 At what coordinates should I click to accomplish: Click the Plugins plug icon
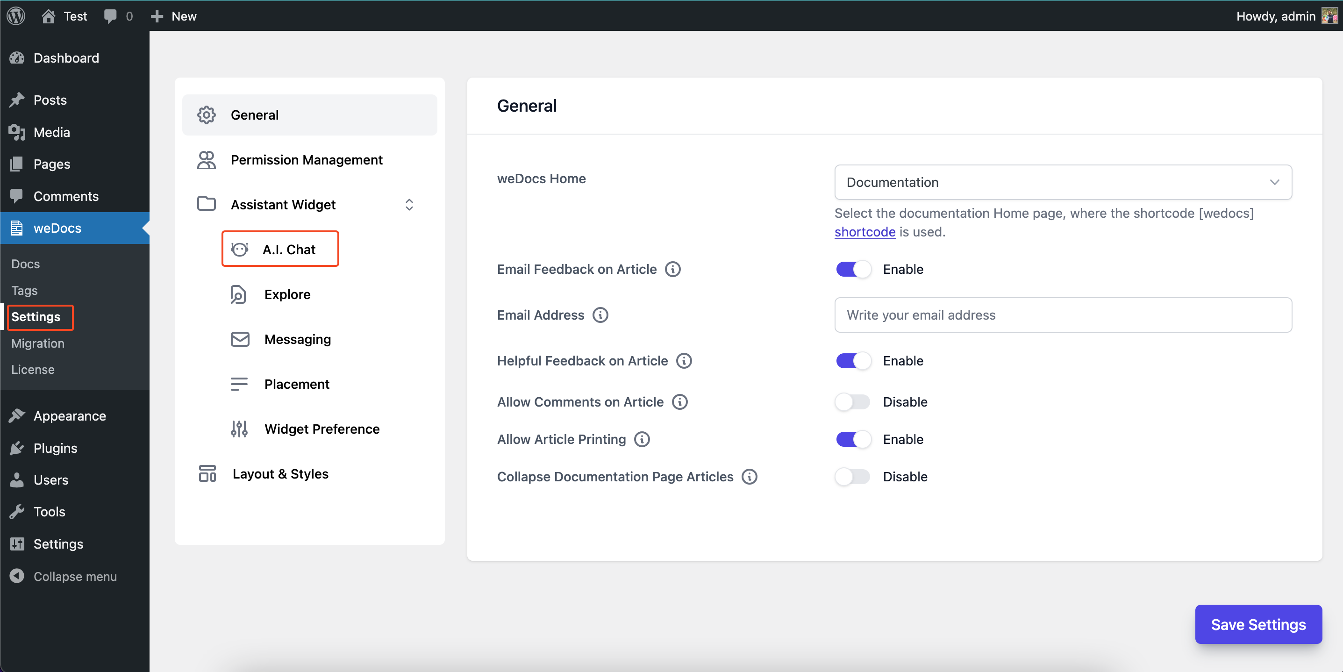(x=17, y=448)
